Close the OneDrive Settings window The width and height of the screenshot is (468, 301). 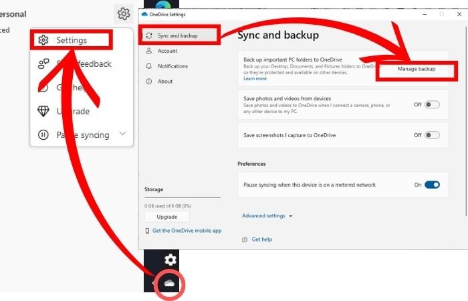(459, 14)
